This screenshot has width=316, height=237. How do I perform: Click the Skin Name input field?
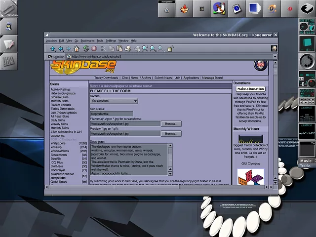pos(112,114)
